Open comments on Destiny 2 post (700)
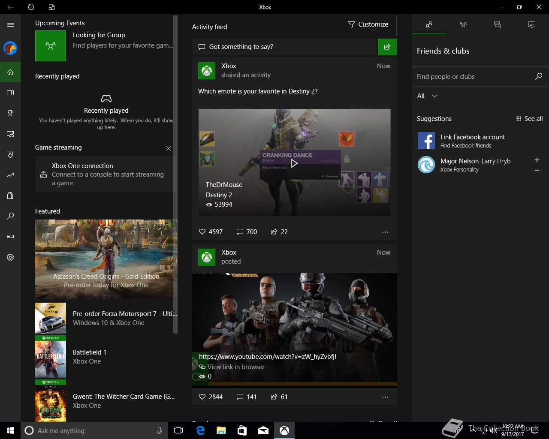Screen dimensions: 549x439 (247, 232)
